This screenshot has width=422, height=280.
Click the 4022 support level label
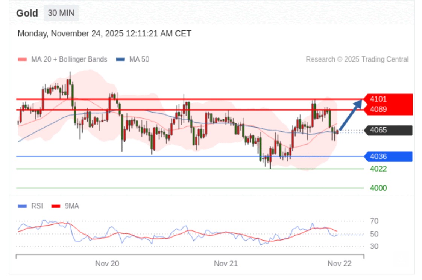[x=378, y=169]
